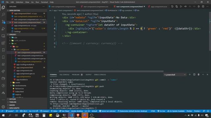Change the HTML language mode

click(153, 111)
